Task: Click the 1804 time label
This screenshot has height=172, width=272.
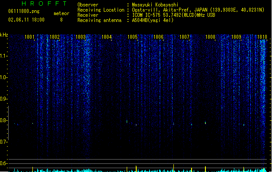Action: click(x=106, y=37)
